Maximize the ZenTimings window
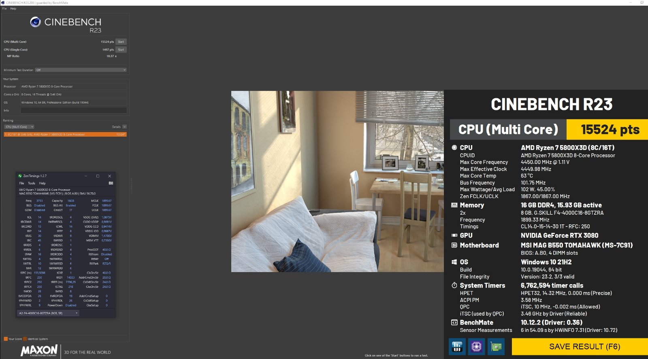648x359 pixels. click(98, 176)
